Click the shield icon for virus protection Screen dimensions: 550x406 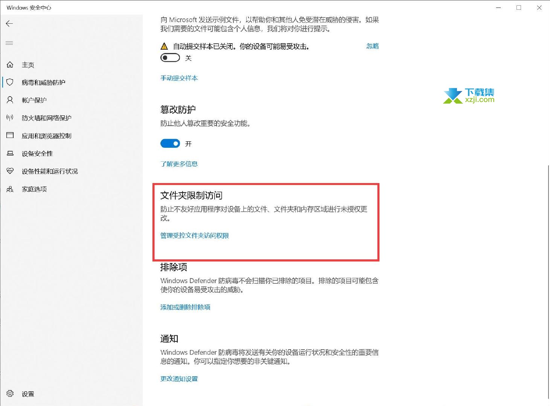coord(10,82)
